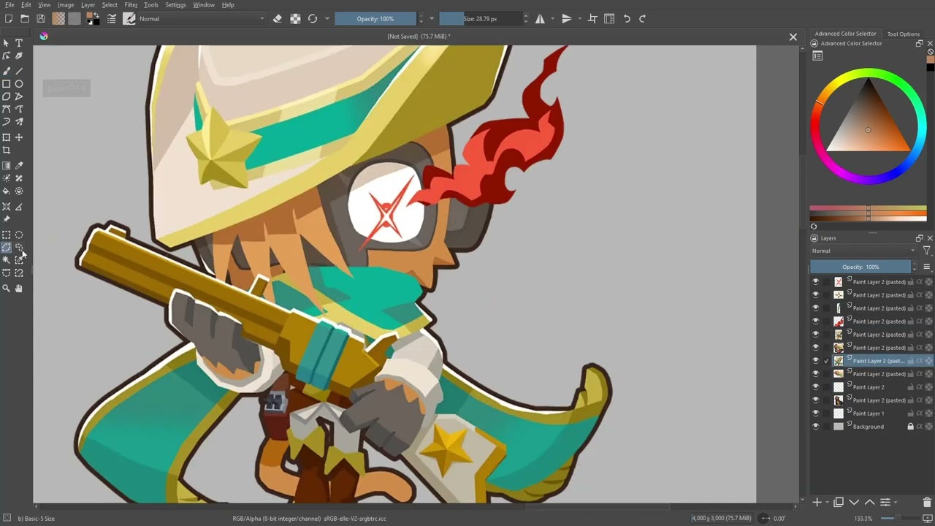Select the Text tool in toolbox
Screen dimensions: 935x526
coord(19,43)
